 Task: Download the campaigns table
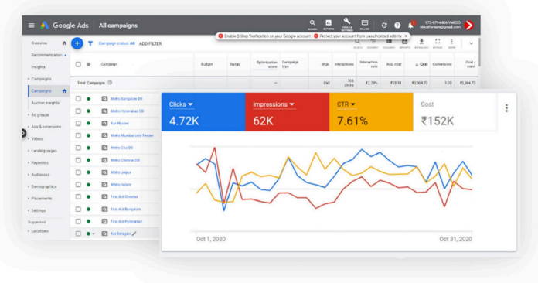[421, 43]
